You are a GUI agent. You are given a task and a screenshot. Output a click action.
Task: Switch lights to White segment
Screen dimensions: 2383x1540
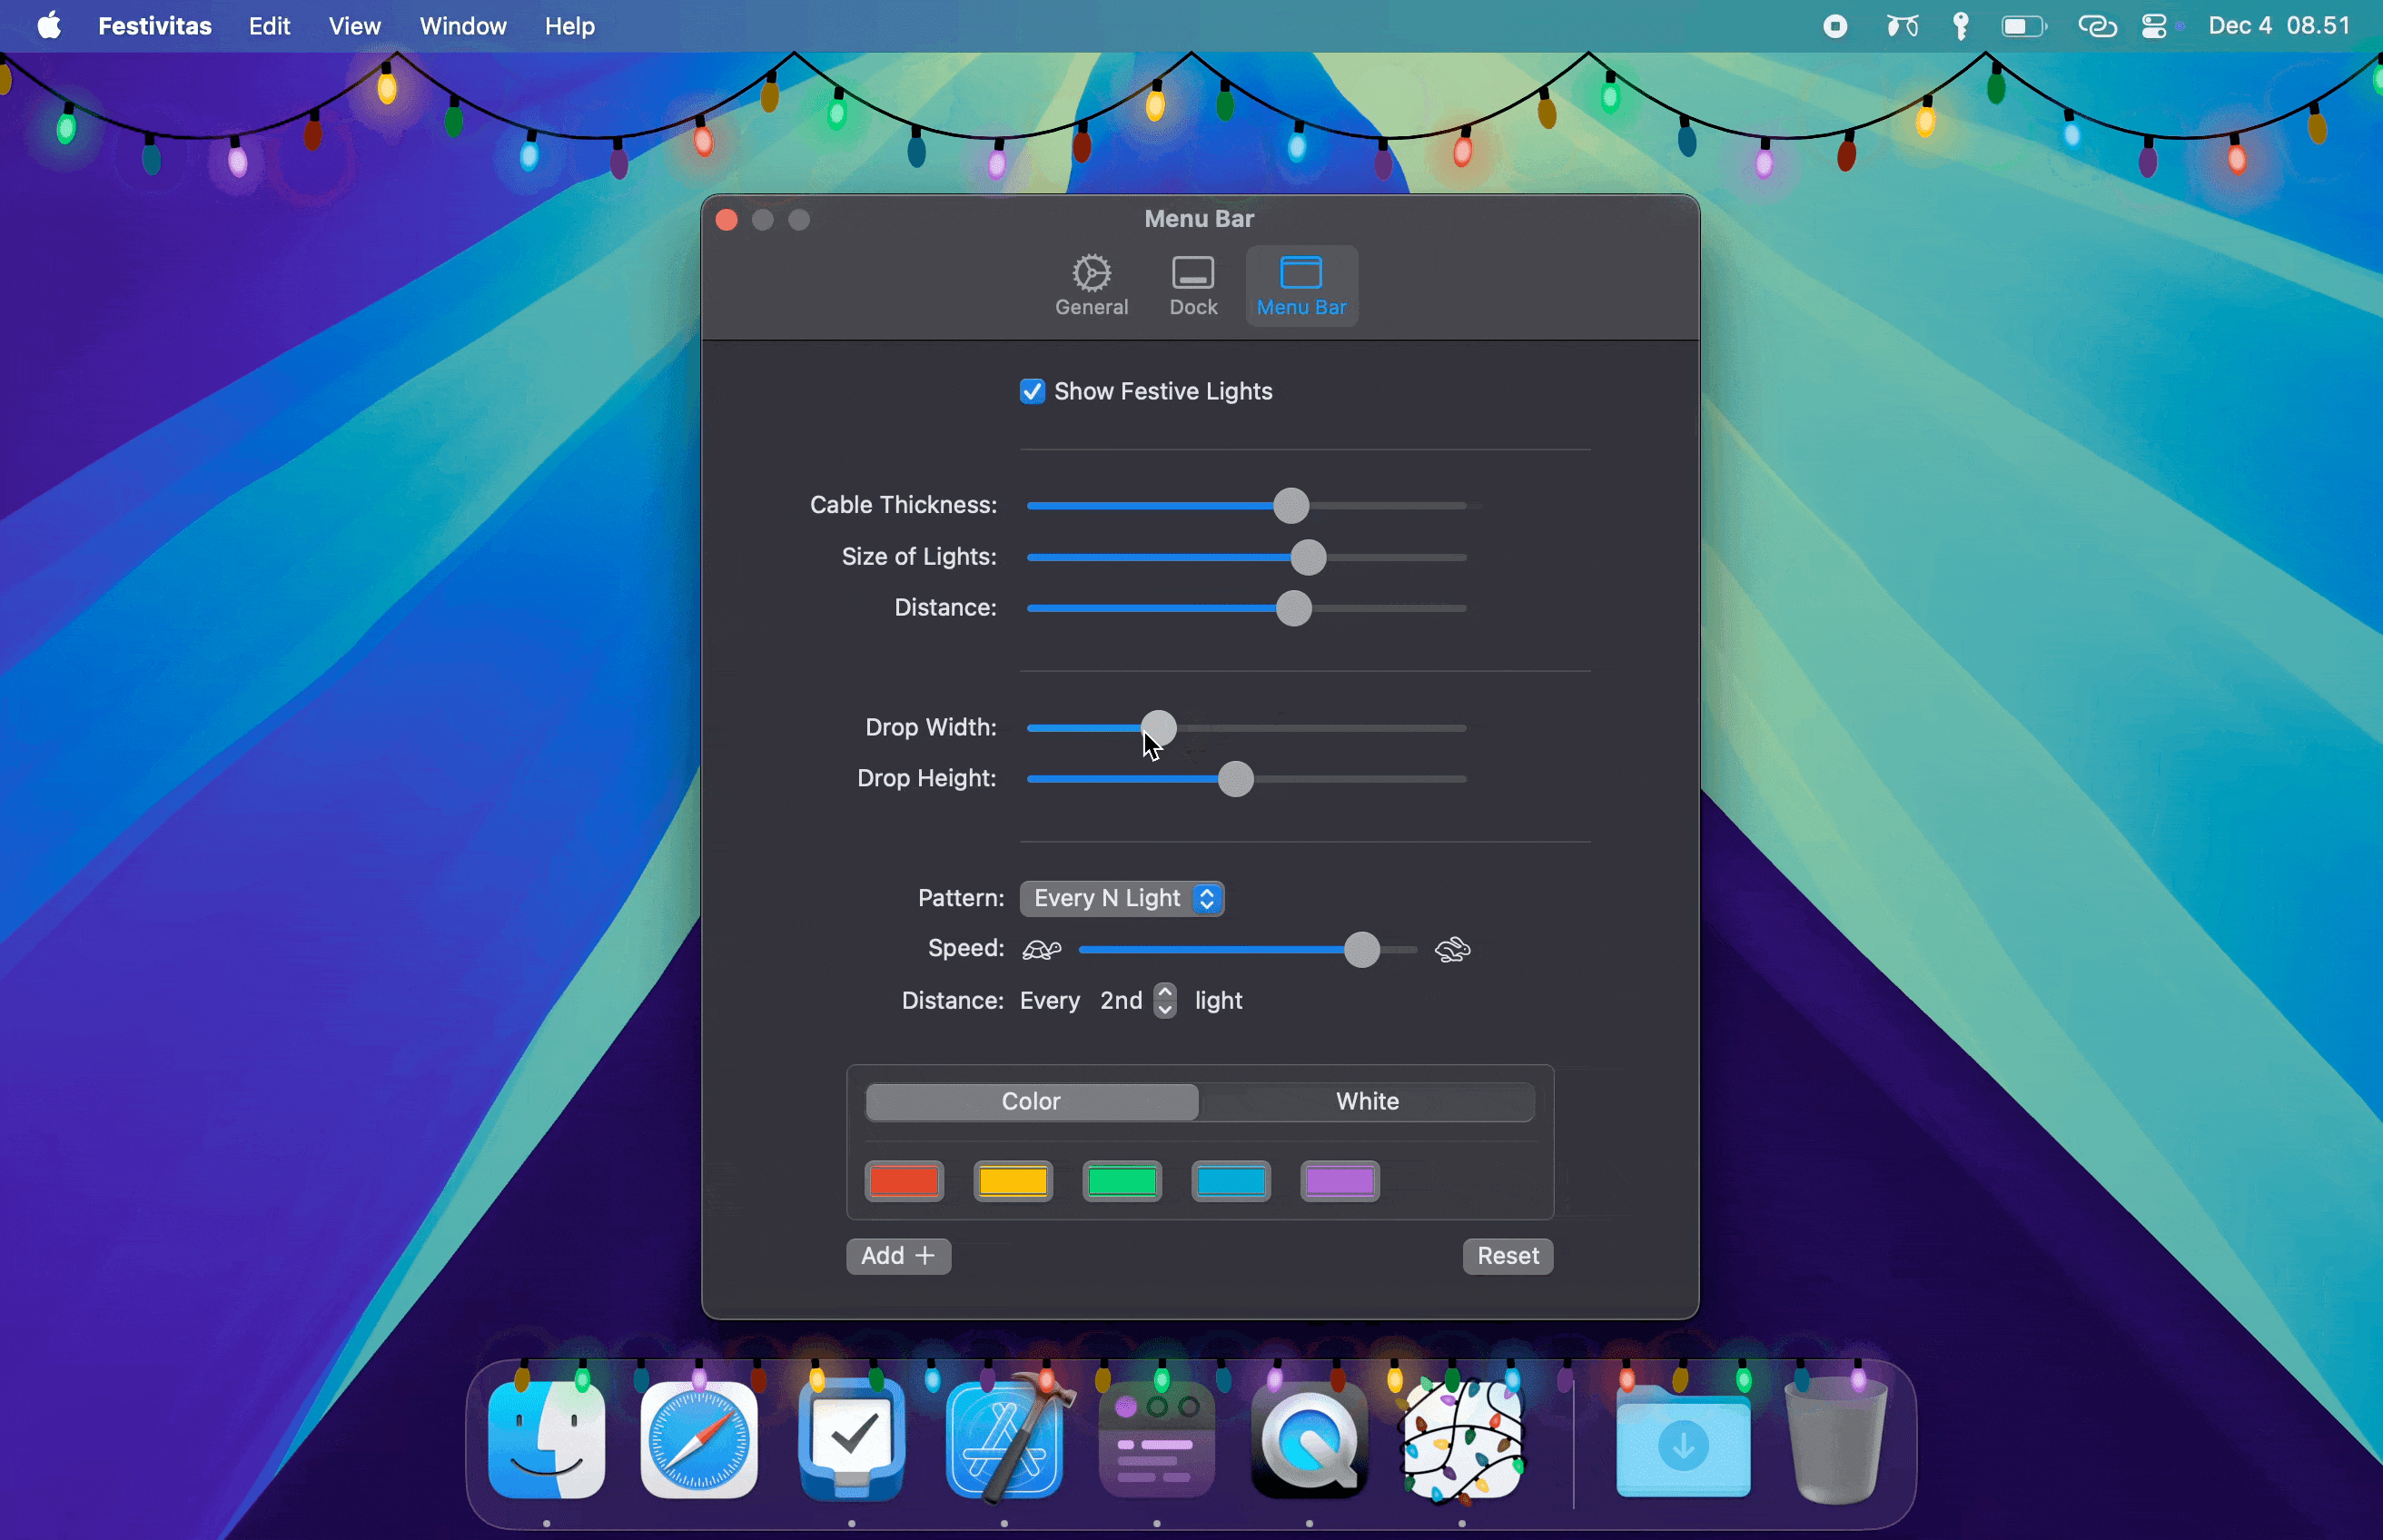point(1367,1101)
